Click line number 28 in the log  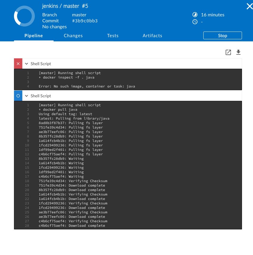(27, 226)
